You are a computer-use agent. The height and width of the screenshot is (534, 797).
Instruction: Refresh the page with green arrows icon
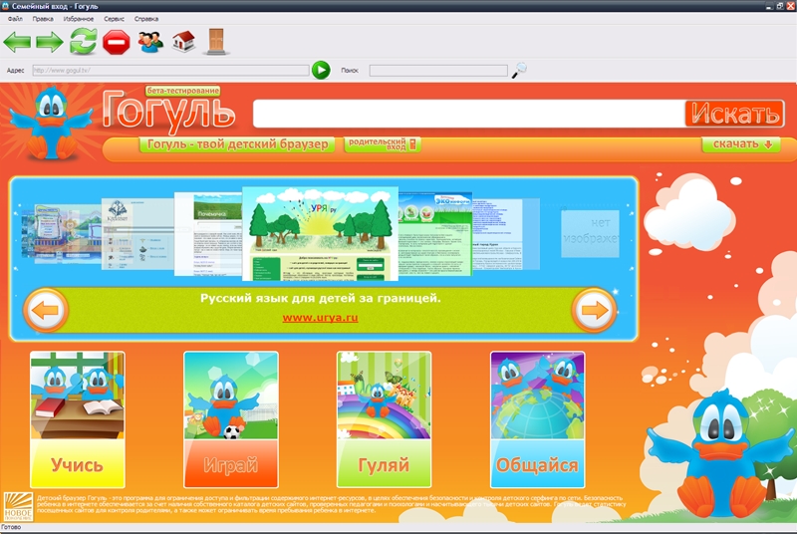[83, 41]
